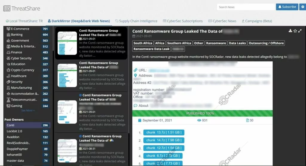Click the Telecommunication tower icon

[8, 100]
